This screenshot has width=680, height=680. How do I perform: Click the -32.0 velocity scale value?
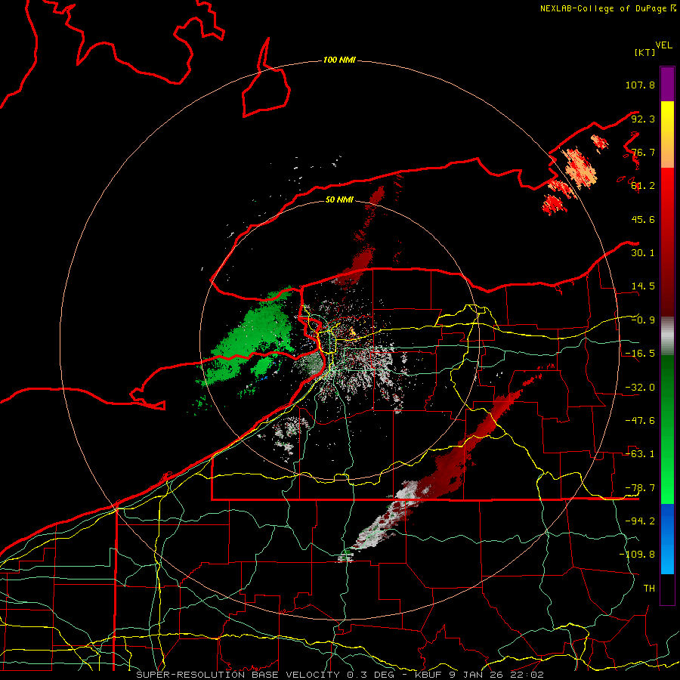click(640, 388)
